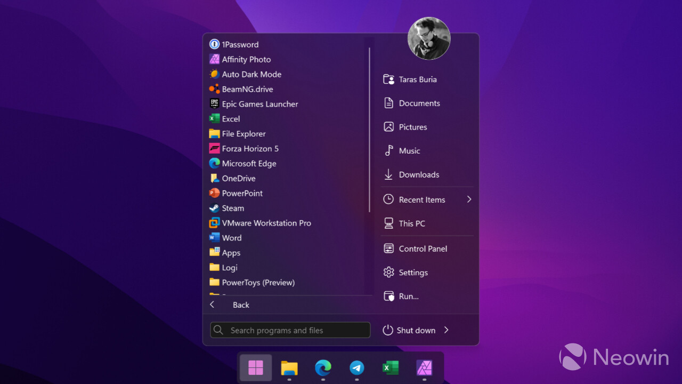The height and width of the screenshot is (384, 682).
Task: Click the Taras Buria user name
Action: click(x=418, y=79)
